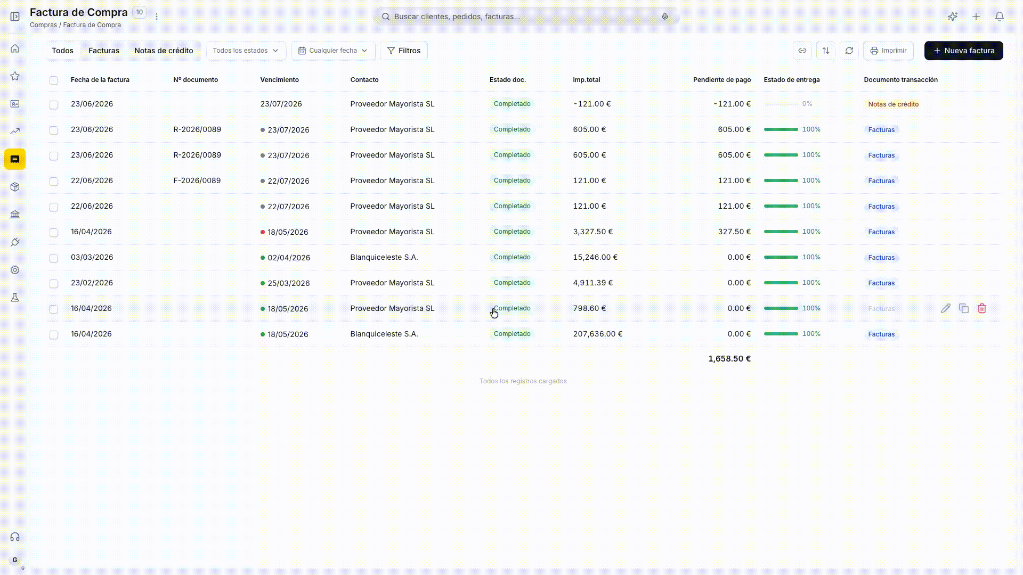Toggle the sidebar panel icon

15,17
